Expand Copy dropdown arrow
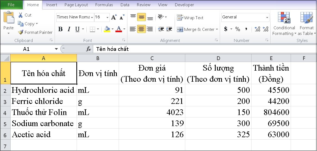 (x=37, y=24)
